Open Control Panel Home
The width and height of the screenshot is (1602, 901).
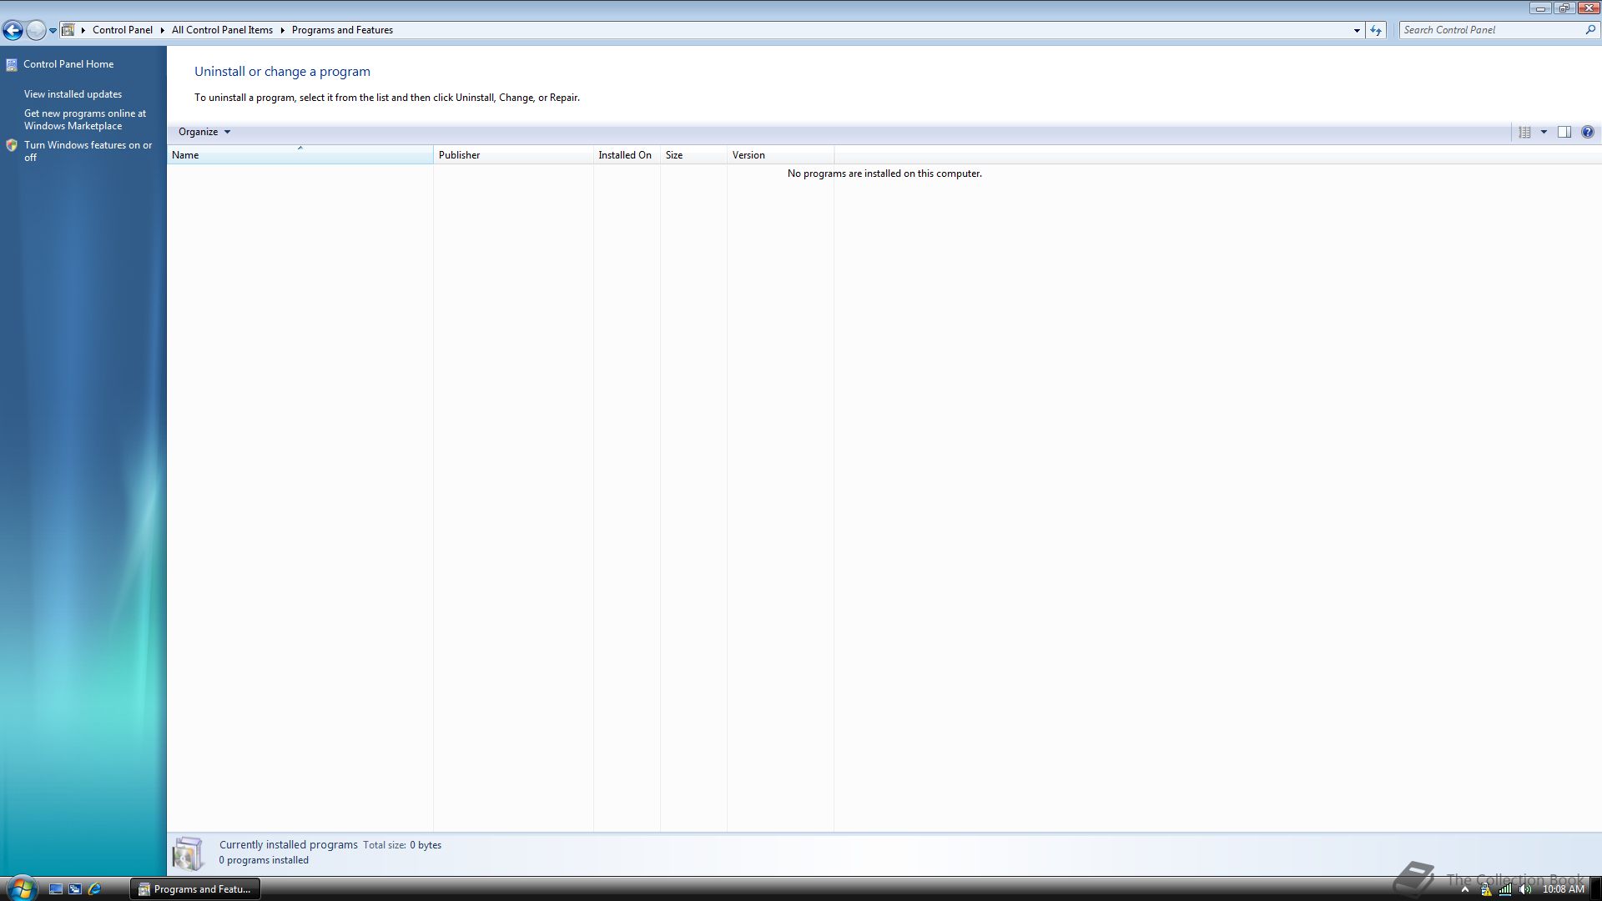click(68, 64)
